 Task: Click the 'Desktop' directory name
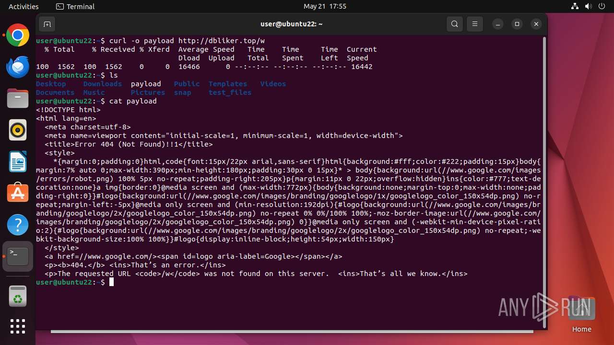(51, 84)
